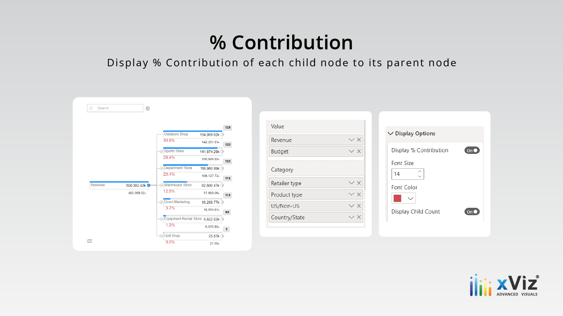Expand the plus icon beside Sports Store
Viewport: 563px width, 316px height.
coord(161,151)
